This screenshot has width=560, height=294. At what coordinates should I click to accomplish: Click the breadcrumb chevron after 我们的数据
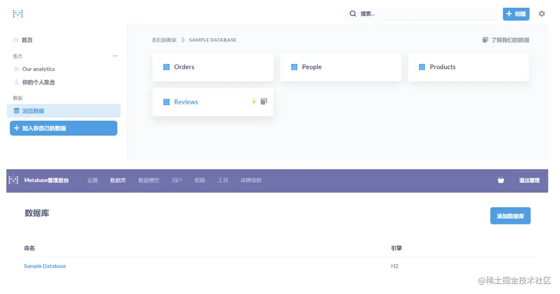(183, 40)
